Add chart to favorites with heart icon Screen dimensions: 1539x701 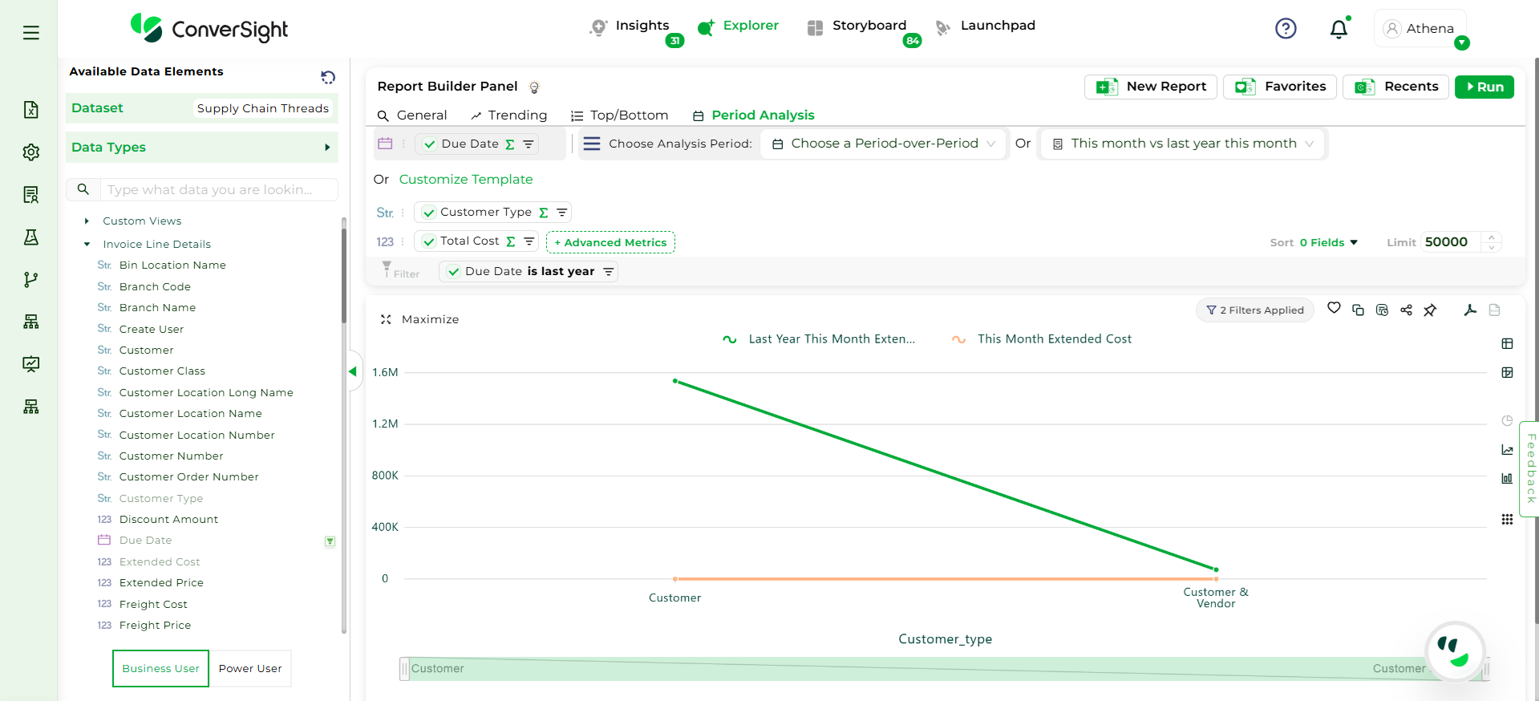(x=1334, y=308)
